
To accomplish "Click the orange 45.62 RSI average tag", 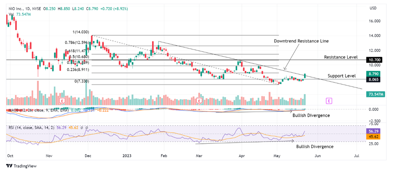I will [373, 137].
